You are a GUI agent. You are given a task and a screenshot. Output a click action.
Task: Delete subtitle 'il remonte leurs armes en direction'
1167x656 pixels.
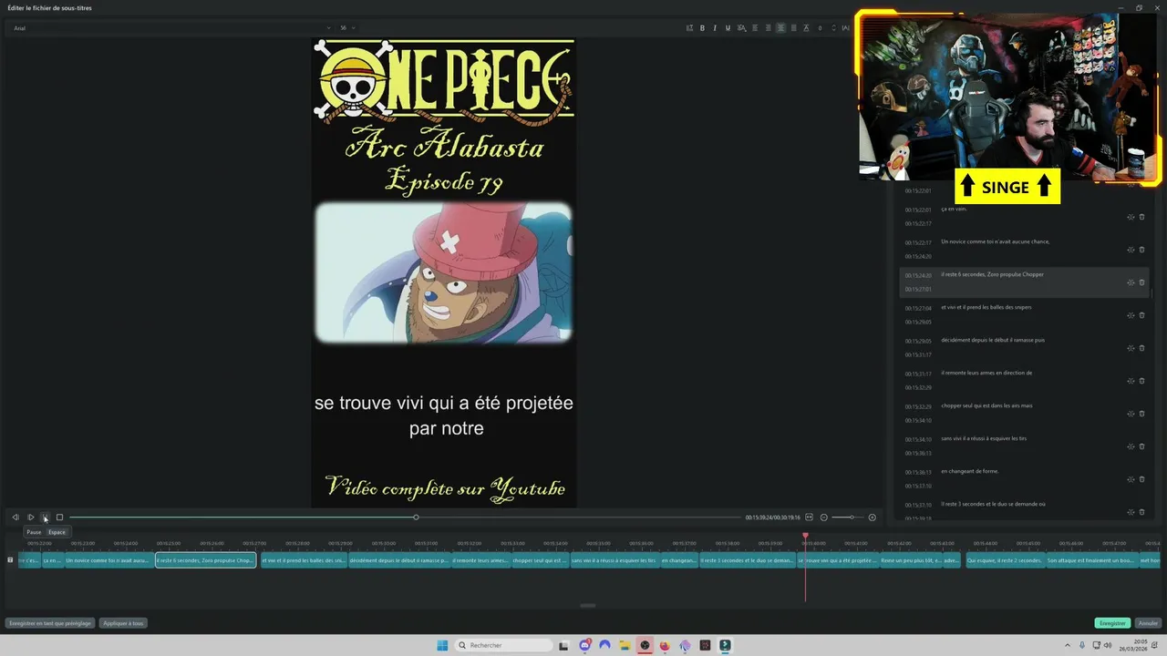click(1141, 381)
